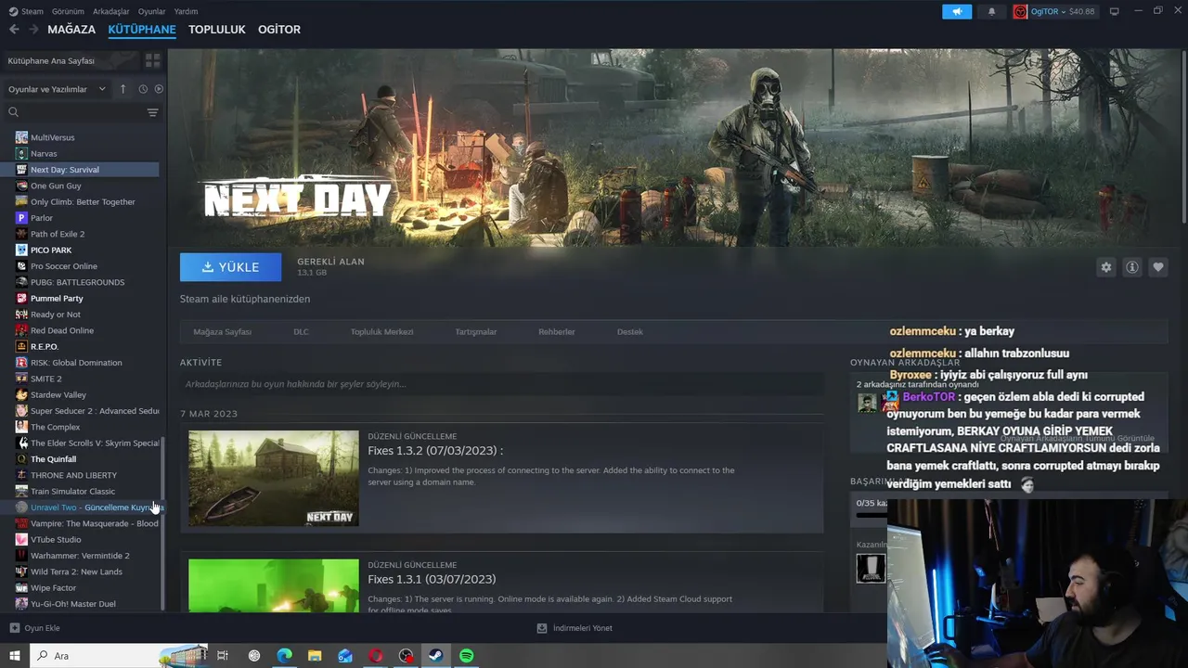Open the announcements megaphone button
This screenshot has width=1188, height=668.
tap(957, 11)
